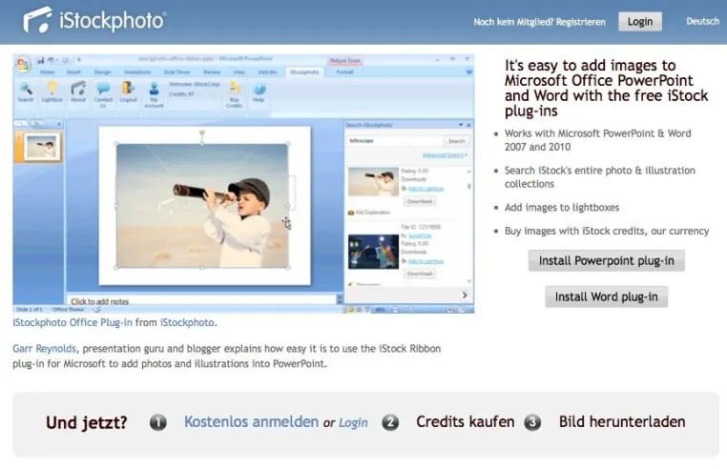Click Noch kein Mitglied? Registrieren link
Image resolution: width=727 pixels, height=469 pixels.
[x=539, y=22]
